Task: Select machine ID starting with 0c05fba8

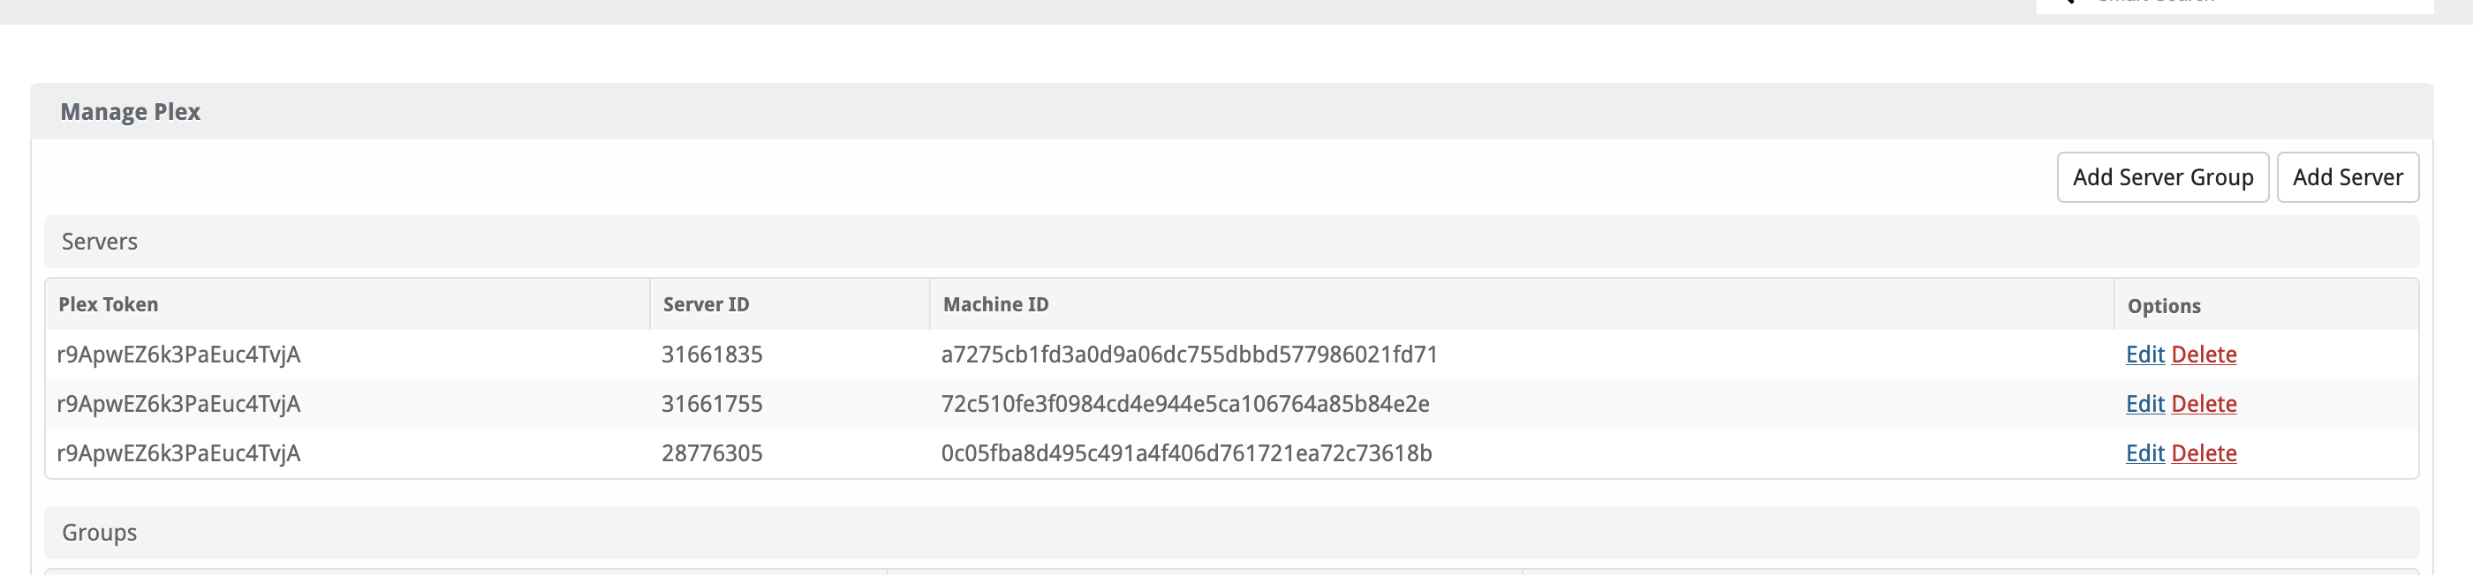Action: coord(1186,453)
